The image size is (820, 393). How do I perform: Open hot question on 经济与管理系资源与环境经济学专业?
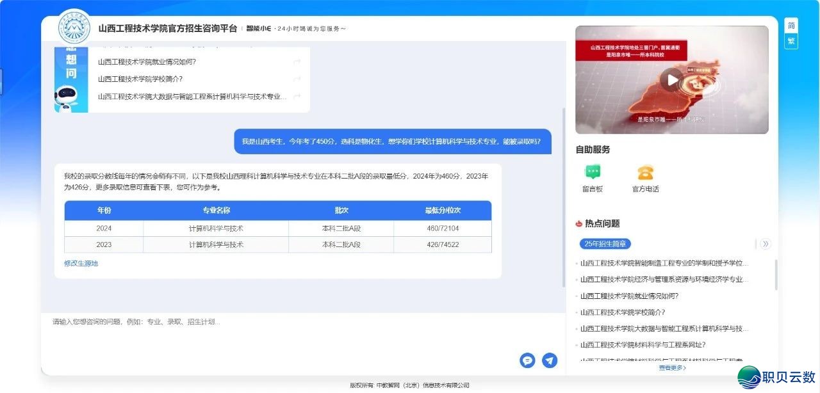[664, 279]
